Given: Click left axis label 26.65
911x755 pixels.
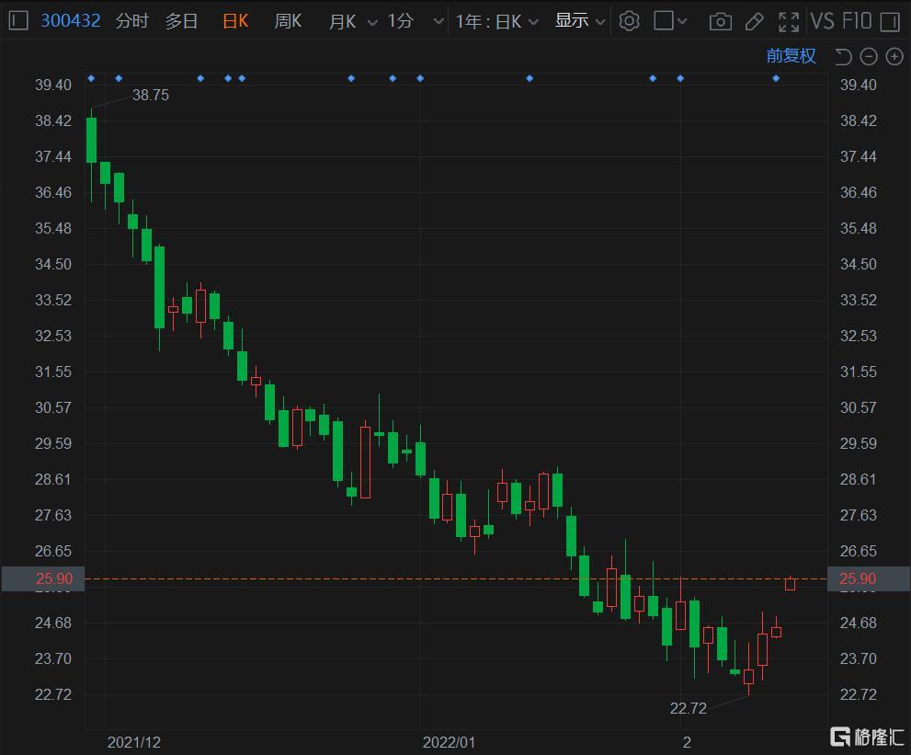Looking at the screenshot, I should coord(53,551).
